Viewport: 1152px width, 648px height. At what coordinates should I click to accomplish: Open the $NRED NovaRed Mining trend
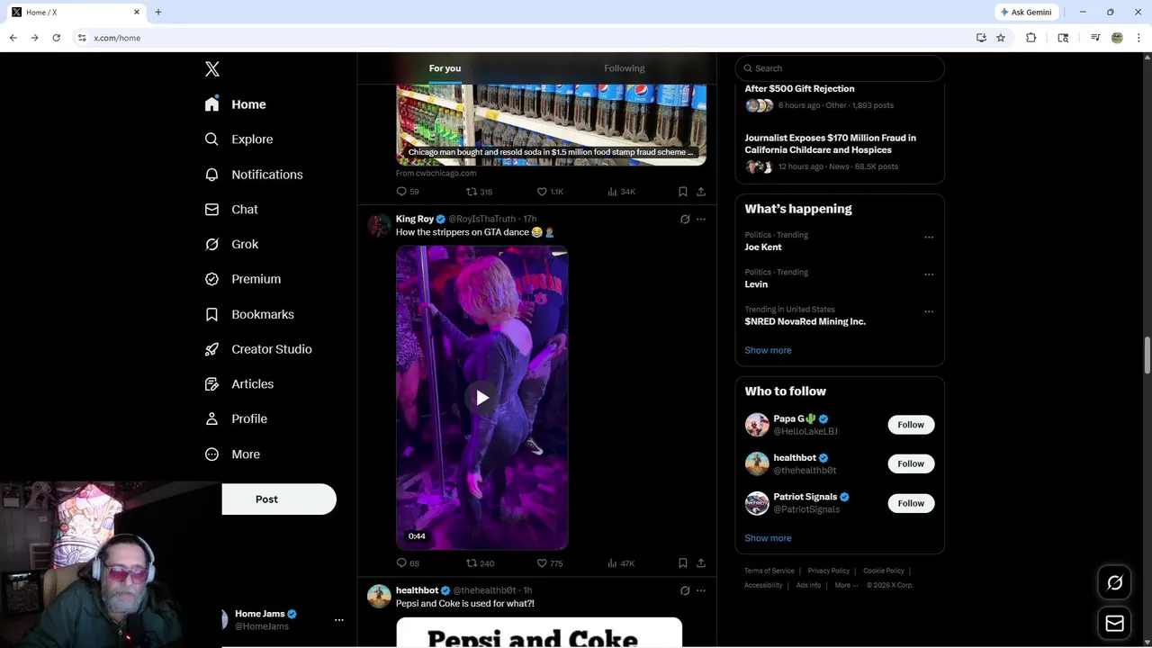[805, 321]
